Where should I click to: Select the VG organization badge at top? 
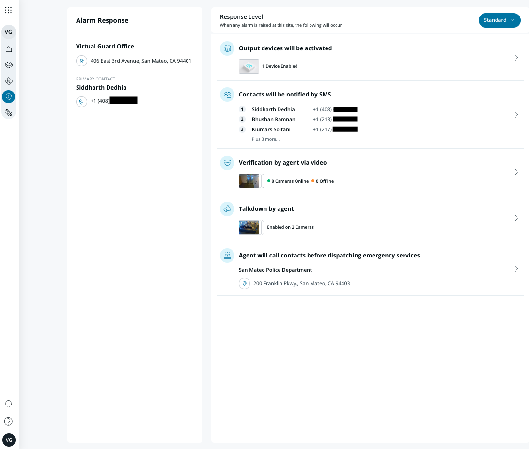[x=9, y=32]
